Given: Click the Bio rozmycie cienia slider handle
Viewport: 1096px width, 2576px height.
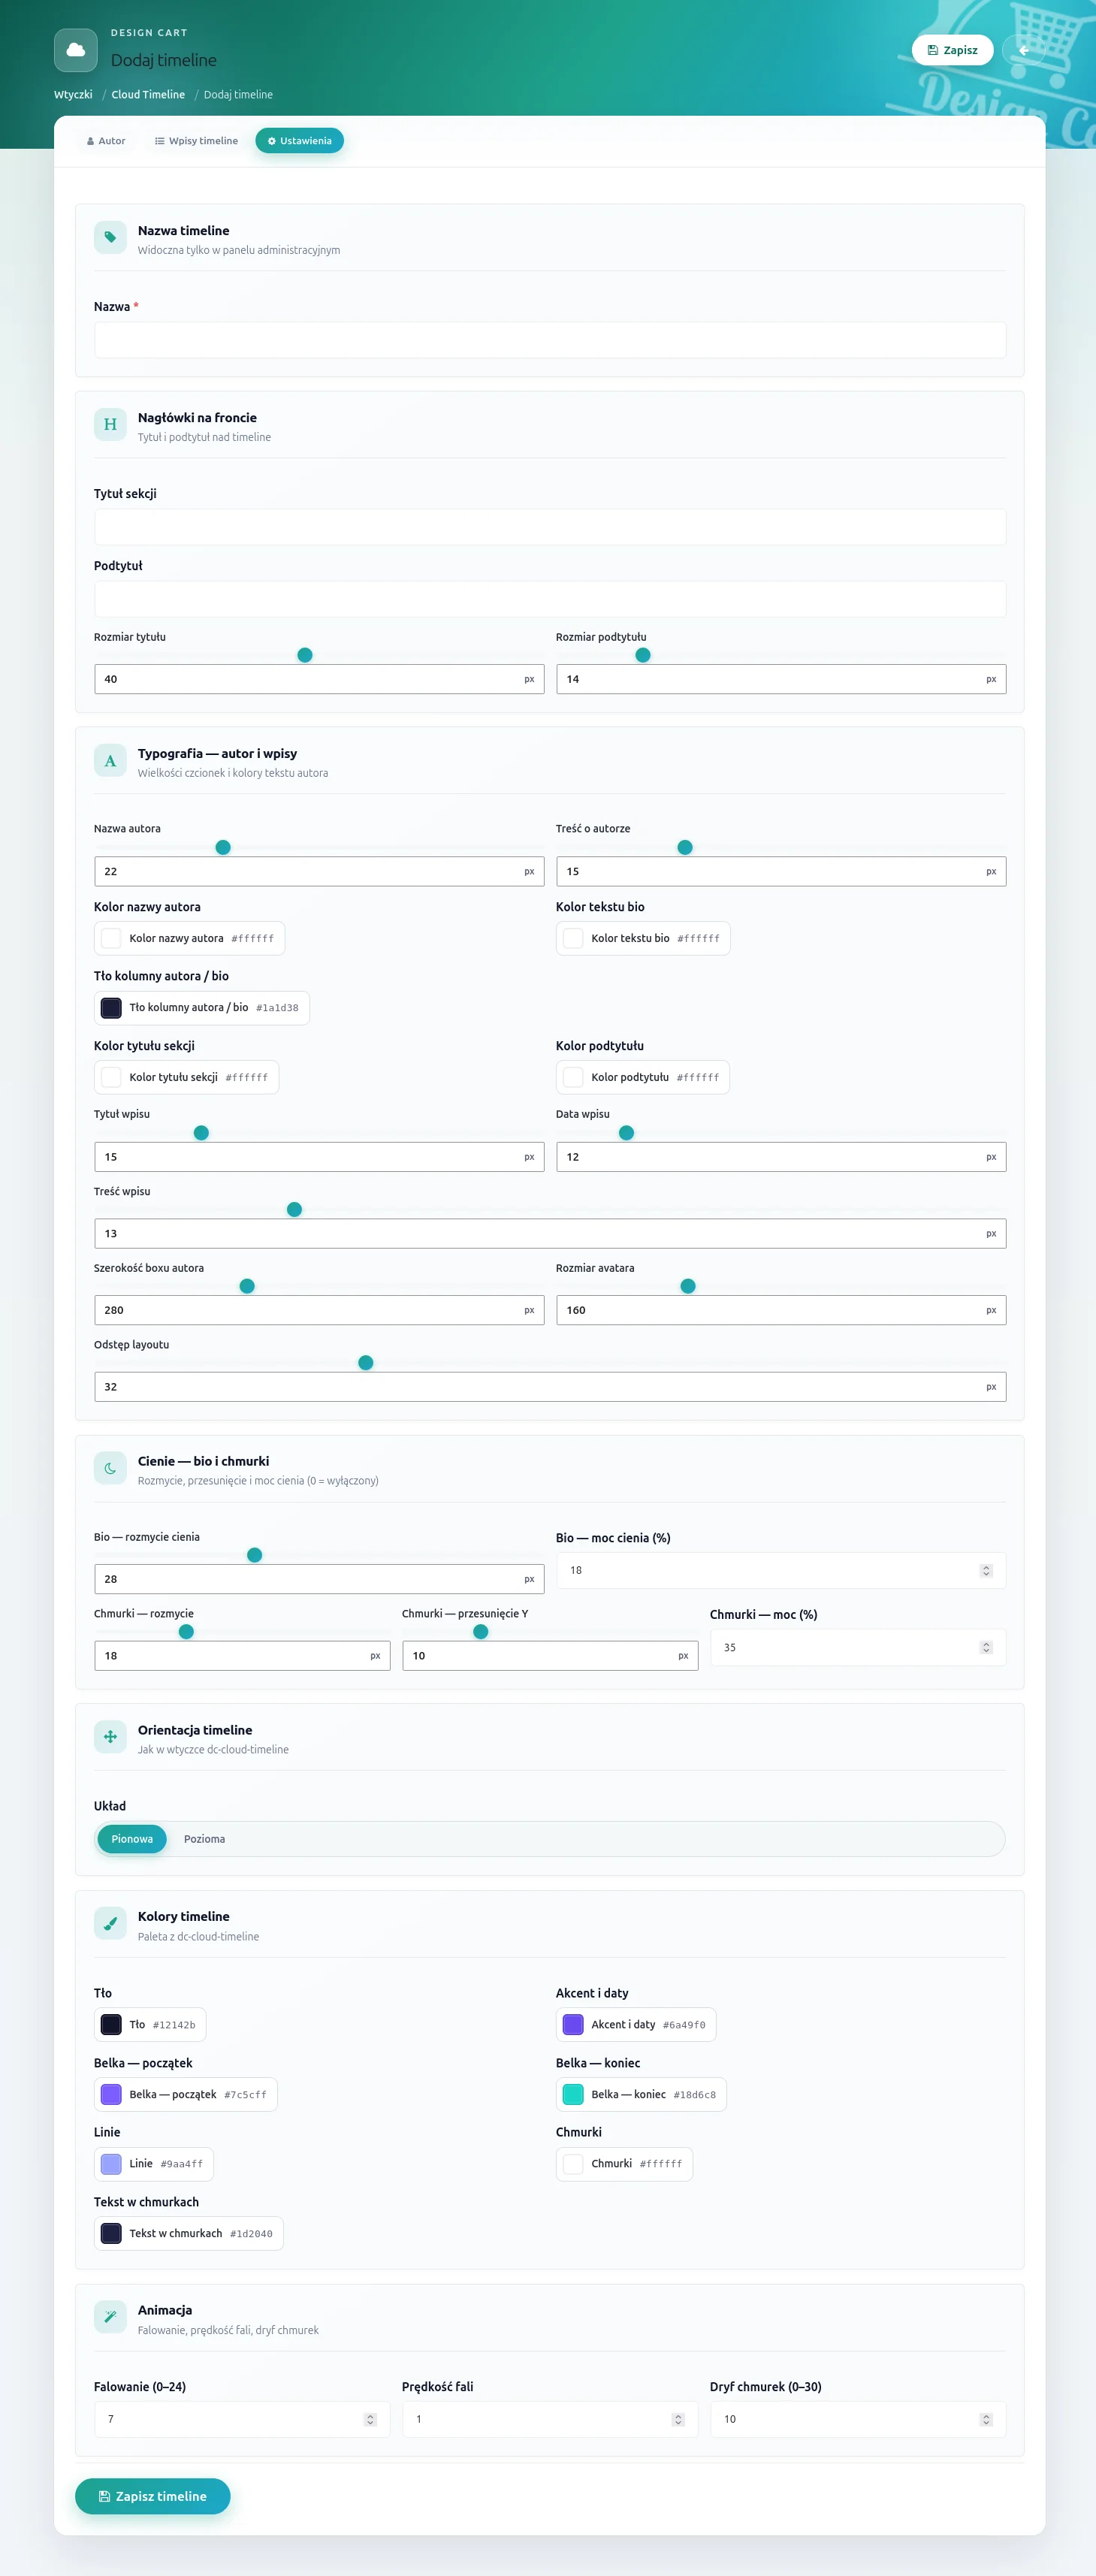Looking at the screenshot, I should pos(255,1555).
